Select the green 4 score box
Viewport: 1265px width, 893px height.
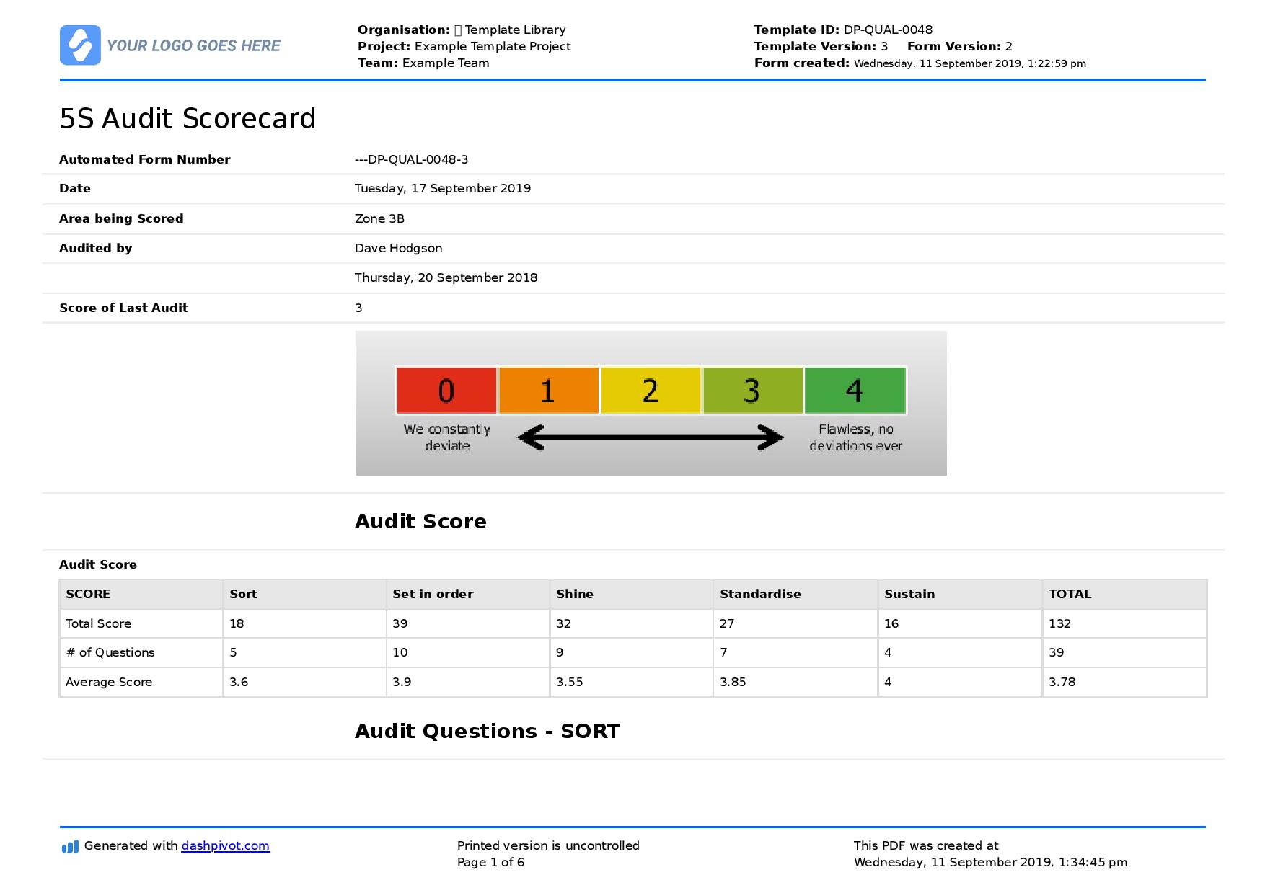pos(855,391)
